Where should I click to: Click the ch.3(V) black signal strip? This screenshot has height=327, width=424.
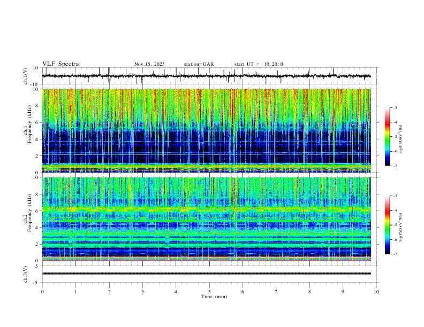pos(207,274)
